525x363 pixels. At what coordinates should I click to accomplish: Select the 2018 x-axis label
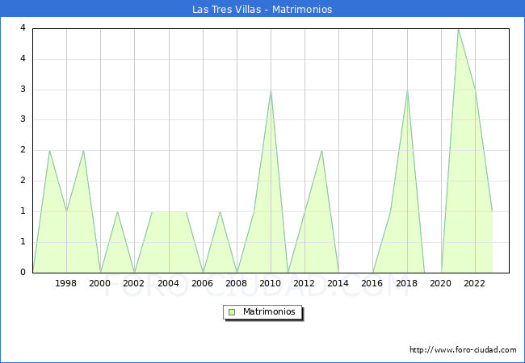tap(407, 283)
